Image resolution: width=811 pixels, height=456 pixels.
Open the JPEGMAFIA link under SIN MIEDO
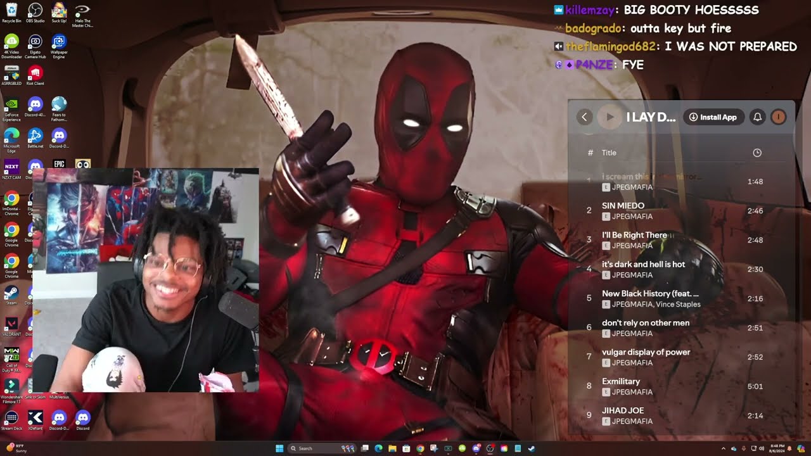tap(632, 217)
